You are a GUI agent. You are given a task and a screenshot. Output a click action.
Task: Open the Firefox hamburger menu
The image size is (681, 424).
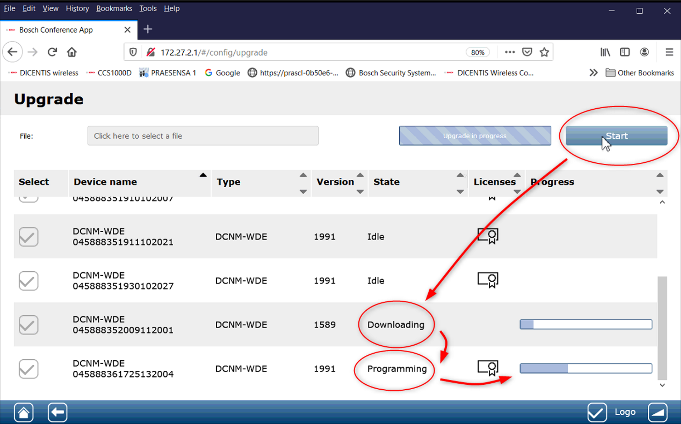(x=669, y=52)
